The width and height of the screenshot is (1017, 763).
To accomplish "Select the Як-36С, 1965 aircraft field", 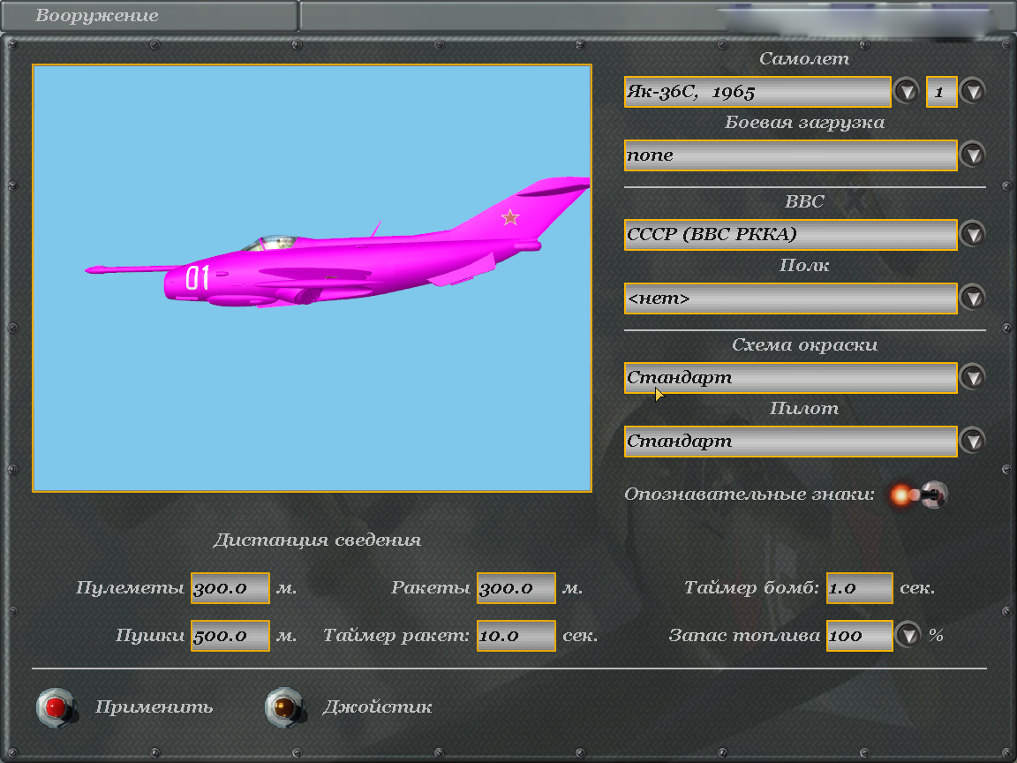I will [757, 92].
